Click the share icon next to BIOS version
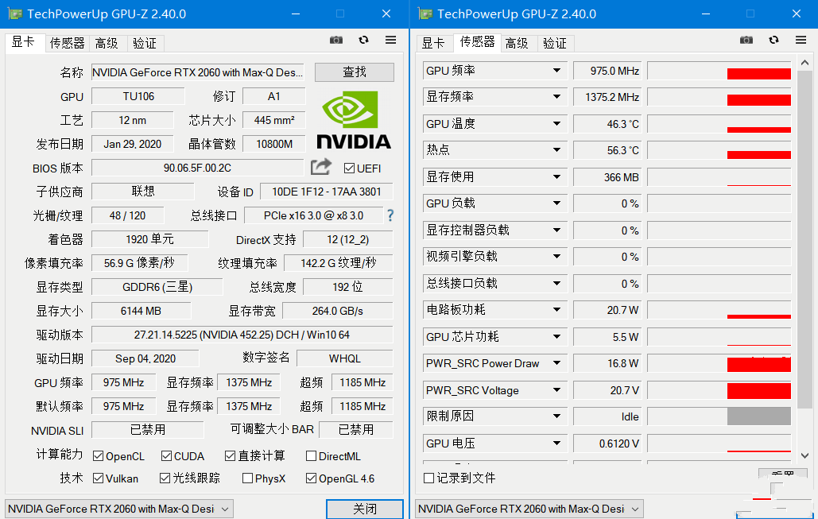818x519 pixels. [x=320, y=167]
